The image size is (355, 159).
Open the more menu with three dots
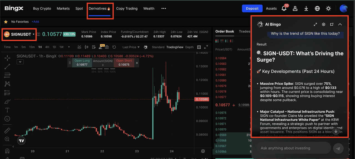[164, 8]
